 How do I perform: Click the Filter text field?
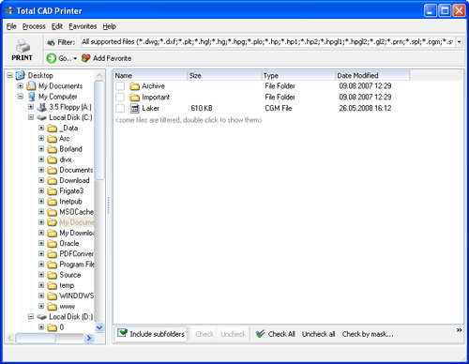click(x=267, y=42)
